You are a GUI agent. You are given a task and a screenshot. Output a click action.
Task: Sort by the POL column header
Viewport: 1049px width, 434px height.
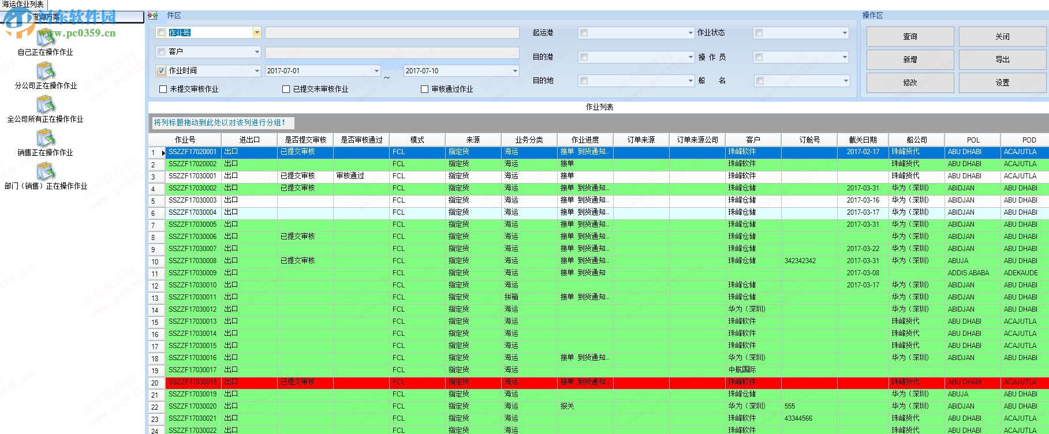(x=973, y=140)
